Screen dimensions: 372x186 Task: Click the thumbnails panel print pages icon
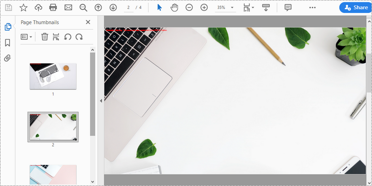tap(56, 37)
